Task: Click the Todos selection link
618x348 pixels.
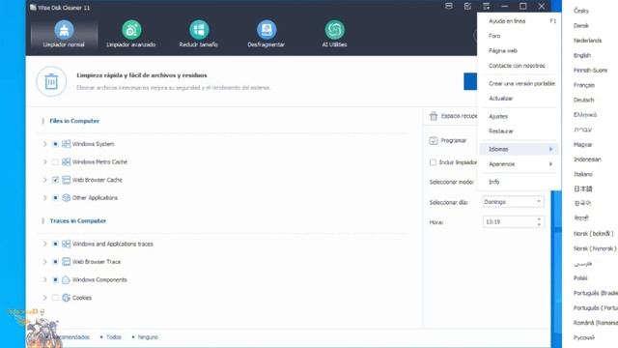Action: tap(114, 337)
